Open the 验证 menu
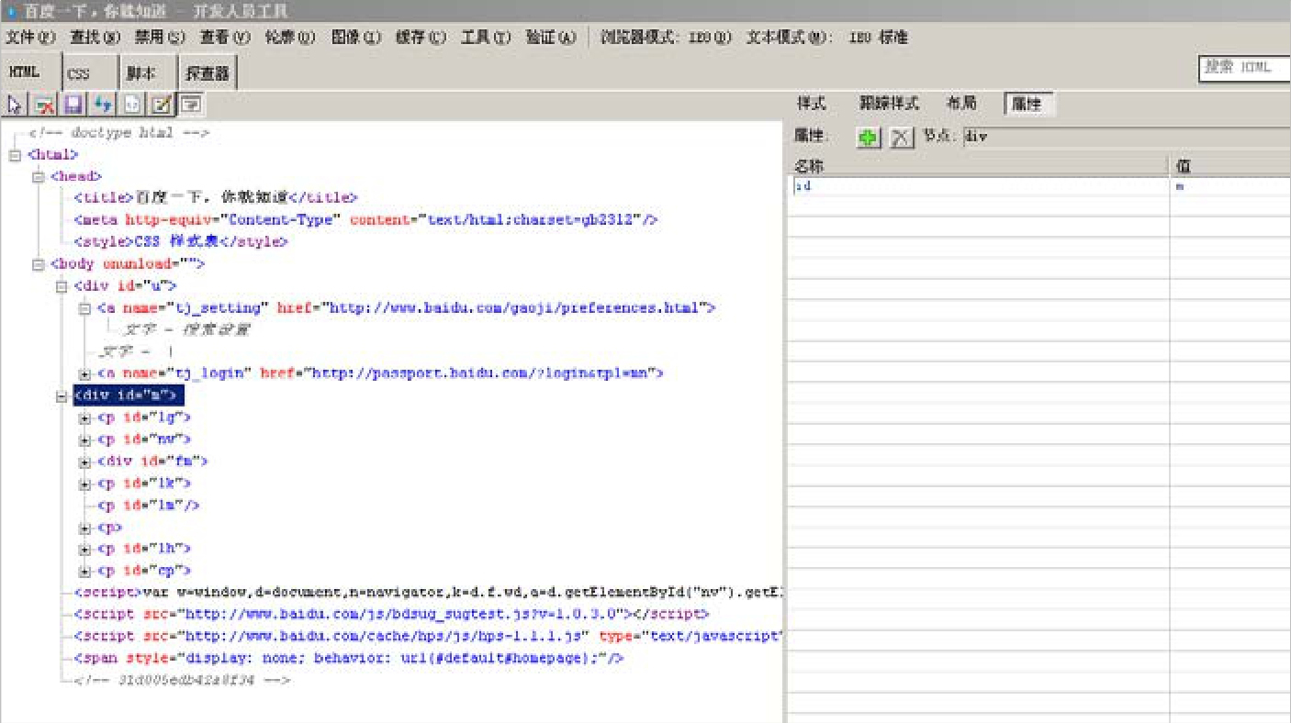The height and width of the screenshot is (723, 1291). tap(551, 38)
